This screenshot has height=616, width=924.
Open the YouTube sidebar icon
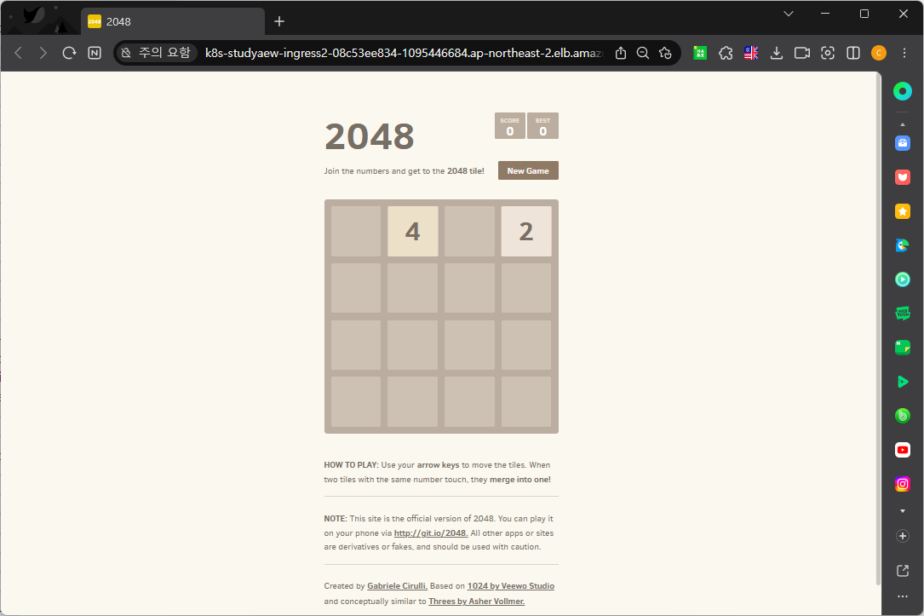[902, 450]
